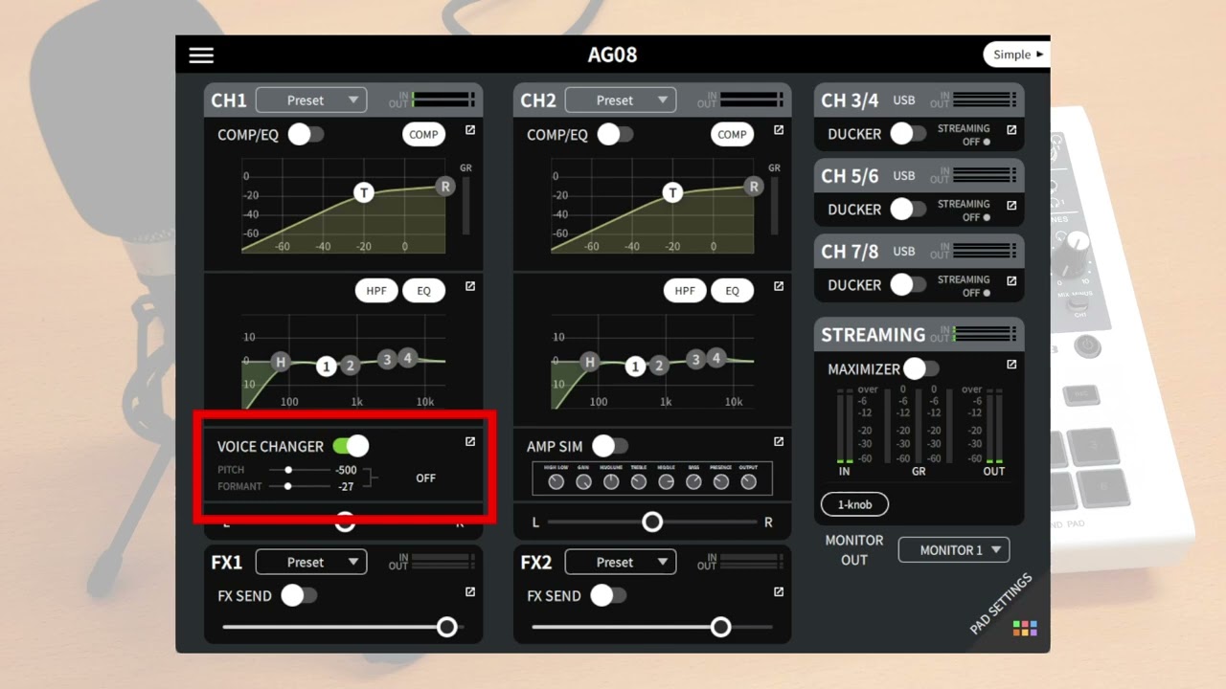This screenshot has height=689, width=1226.
Task: Turn off the Voice Changer toggle
Action: click(x=351, y=446)
